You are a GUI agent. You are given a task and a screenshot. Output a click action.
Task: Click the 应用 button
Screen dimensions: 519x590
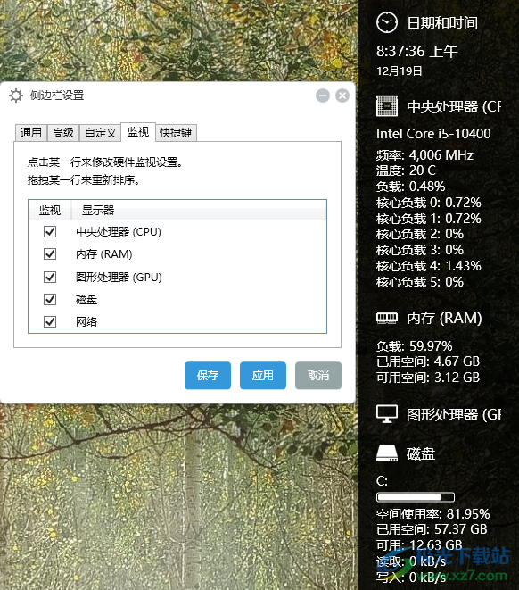pyautogui.click(x=263, y=375)
